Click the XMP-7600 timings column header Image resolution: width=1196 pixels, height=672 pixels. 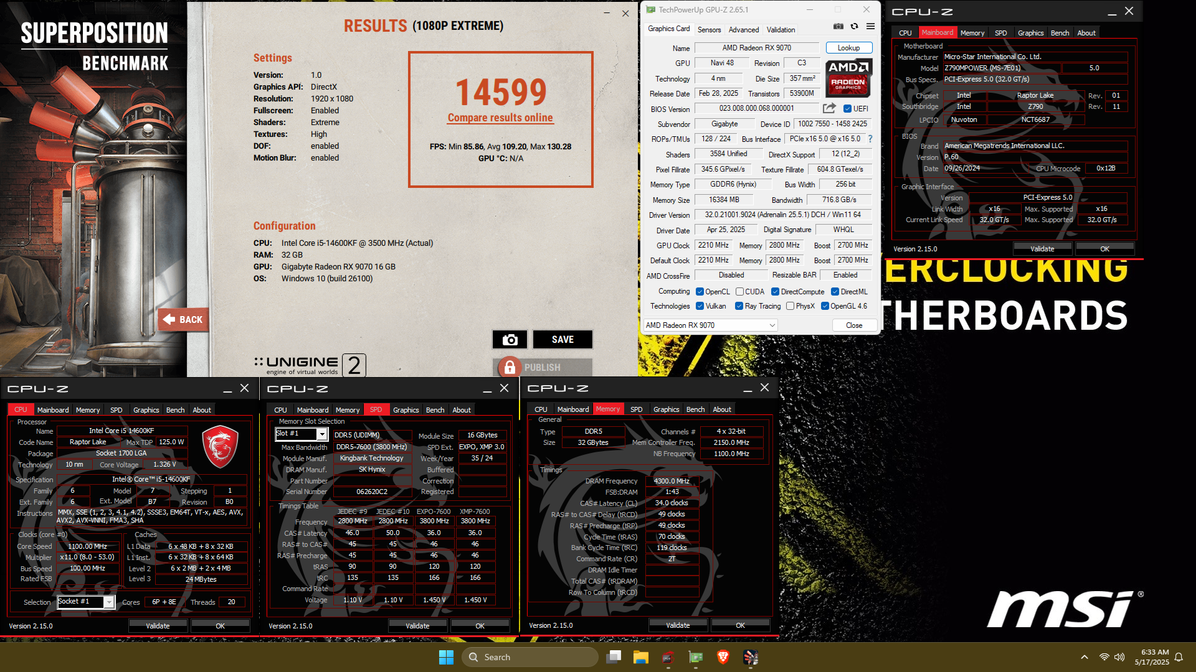click(475, 511)
